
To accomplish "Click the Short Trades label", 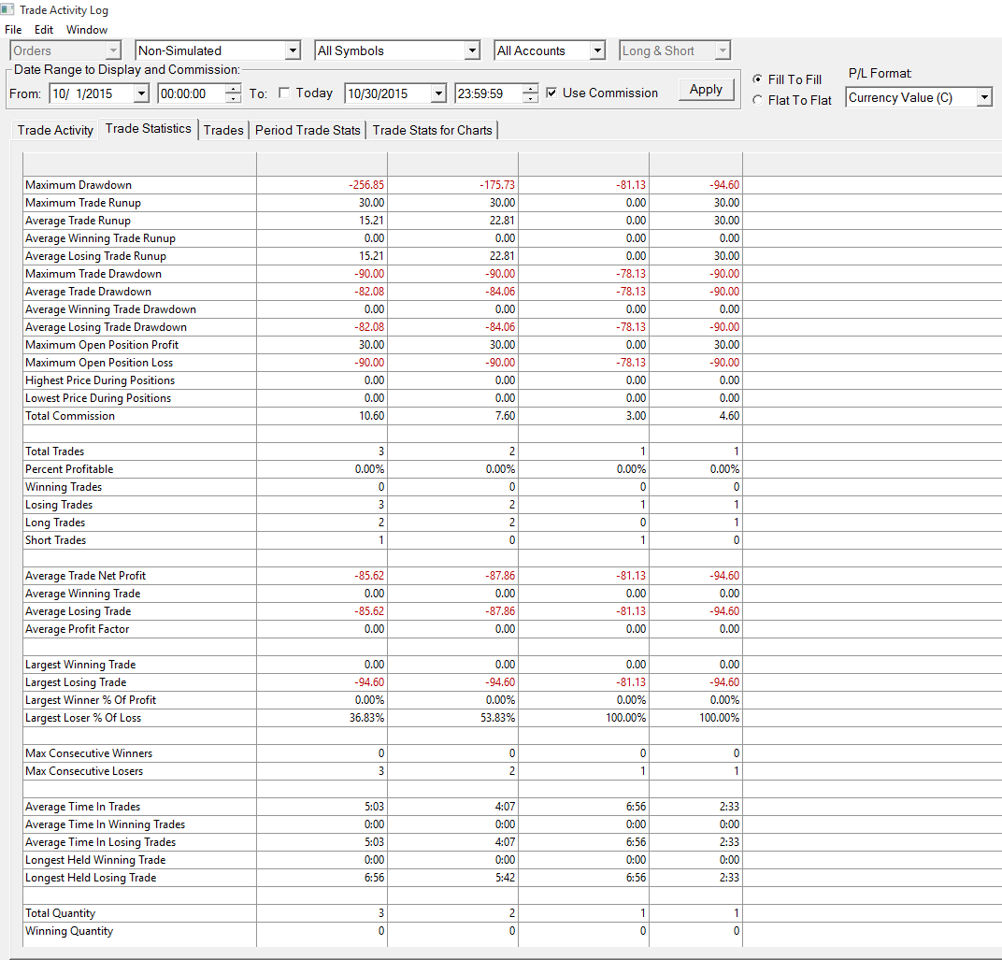I will pyautogui.click(x=55, y=540).
